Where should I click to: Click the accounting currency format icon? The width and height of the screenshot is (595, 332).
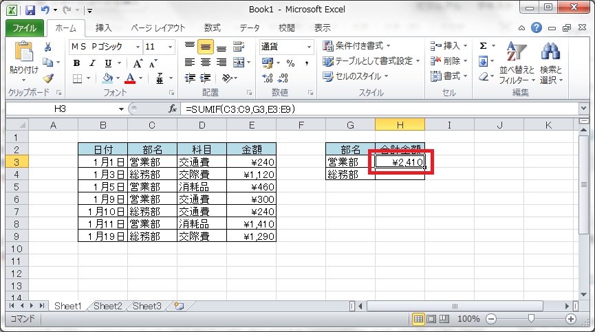(268, 63)
